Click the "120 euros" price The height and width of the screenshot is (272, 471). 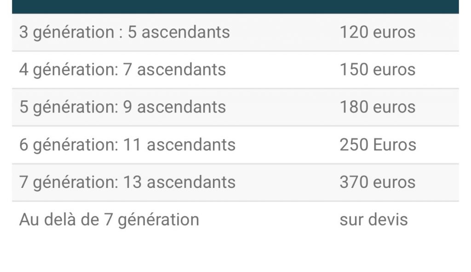(377, 32)
